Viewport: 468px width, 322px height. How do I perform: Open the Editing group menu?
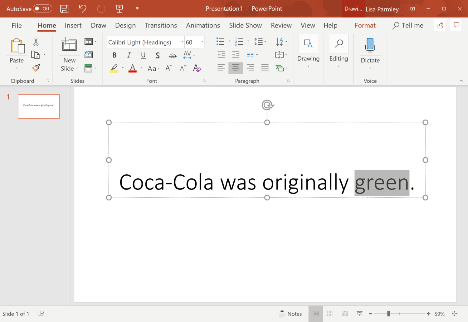(339, 52)
